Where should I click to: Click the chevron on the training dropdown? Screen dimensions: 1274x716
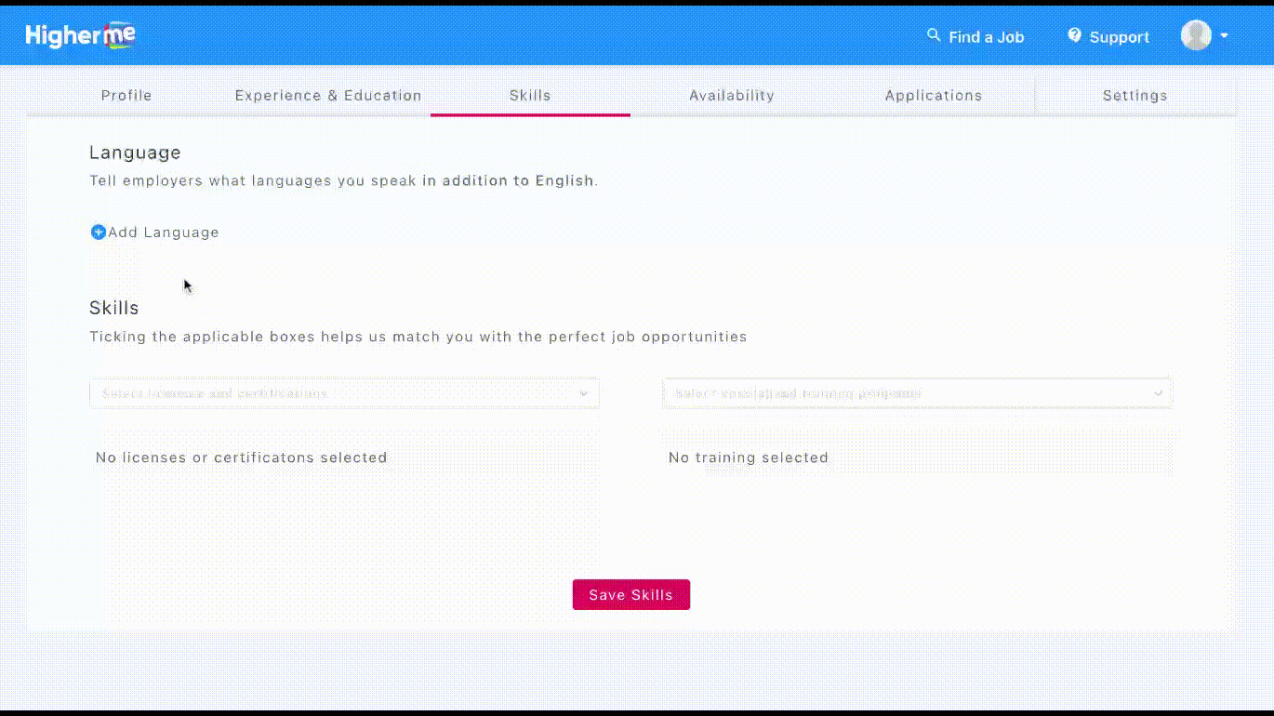1158,393
